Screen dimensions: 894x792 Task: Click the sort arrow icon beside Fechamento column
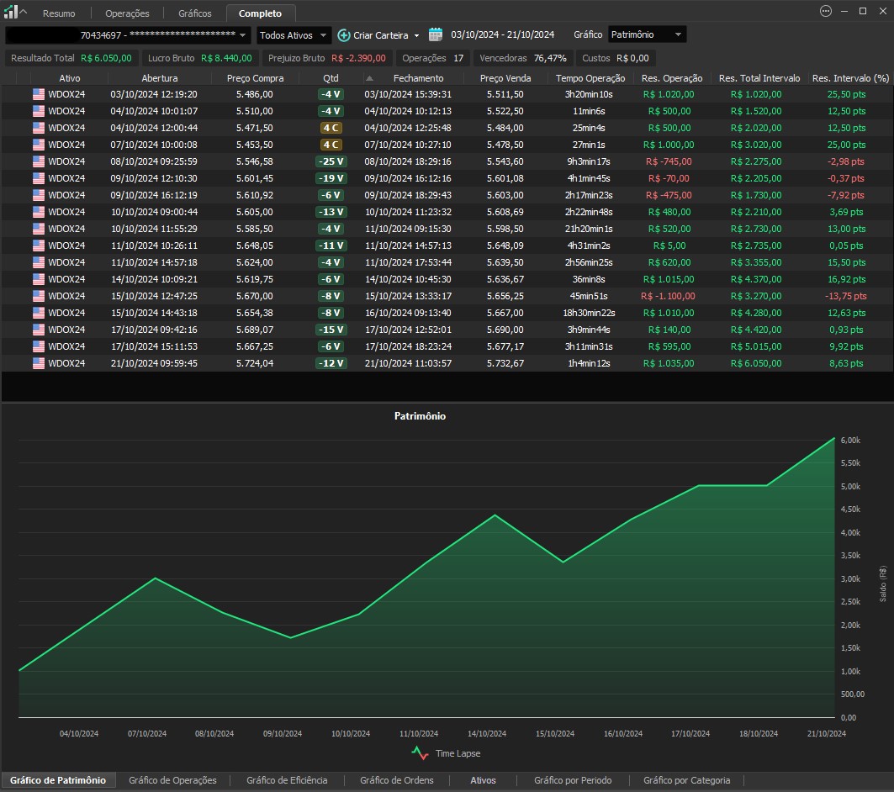pos(369,78)
